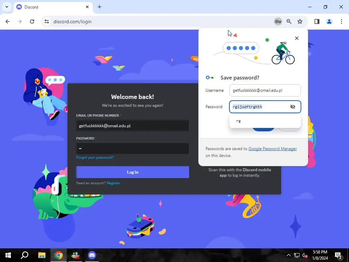Open the Google Password Manager link
The image size is (349, 262).
click(x=272, y=149)
